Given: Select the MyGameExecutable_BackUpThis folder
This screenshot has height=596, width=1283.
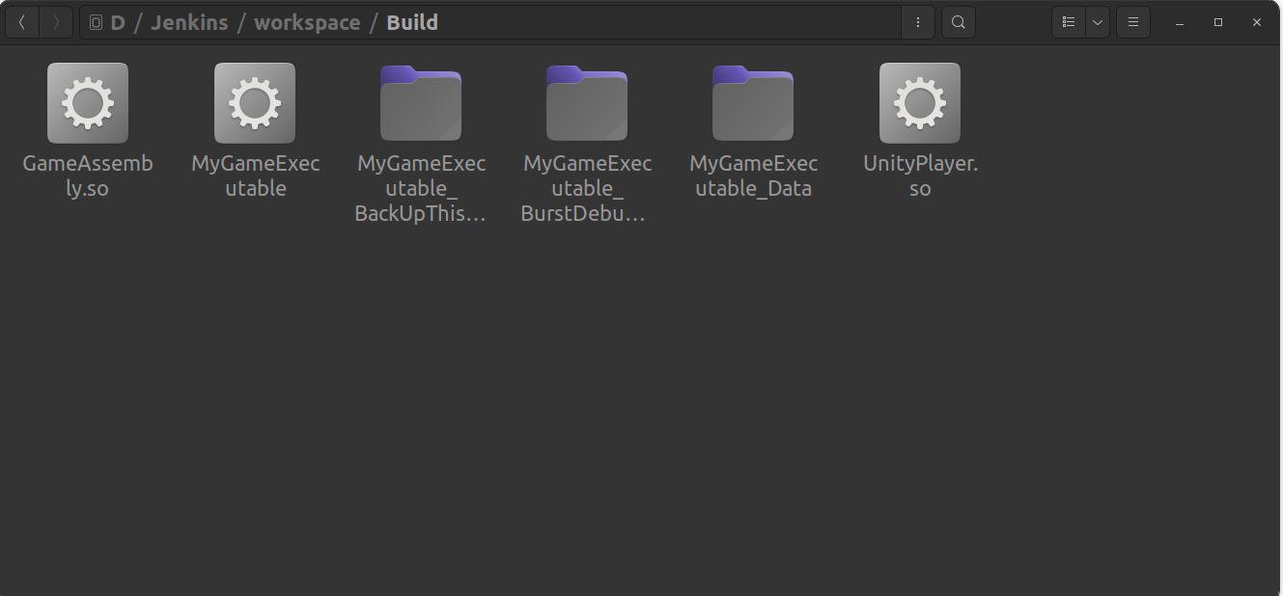Looking at the screenshot, I should 421,104.
